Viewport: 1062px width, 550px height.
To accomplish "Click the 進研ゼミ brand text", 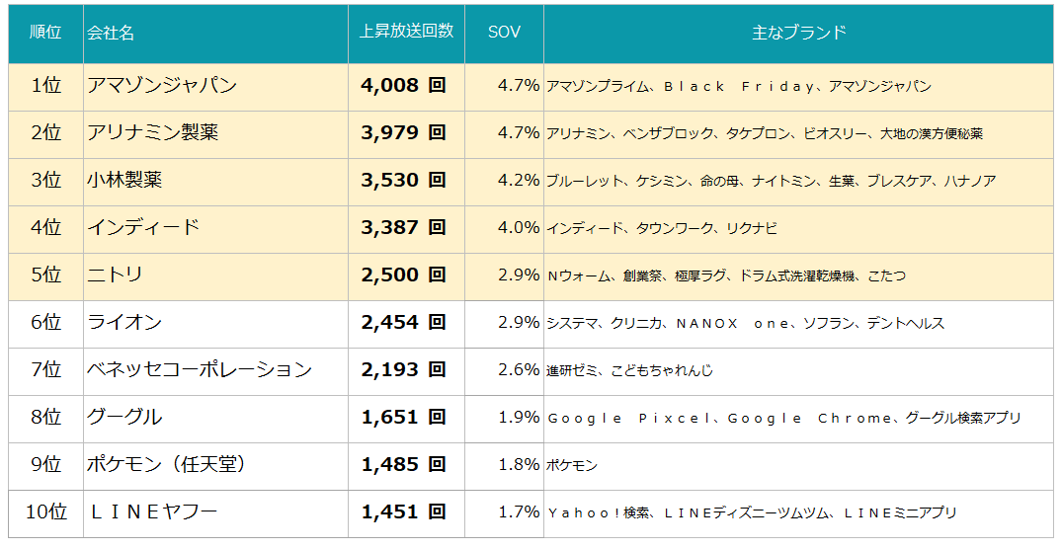I will tap(573, 371).
